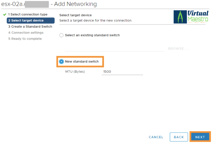Image resolution: width=213 pixels, height=144 pixels.
Task: Click the 'Add Networking' dialog title
Action: [x=74, y=4]
